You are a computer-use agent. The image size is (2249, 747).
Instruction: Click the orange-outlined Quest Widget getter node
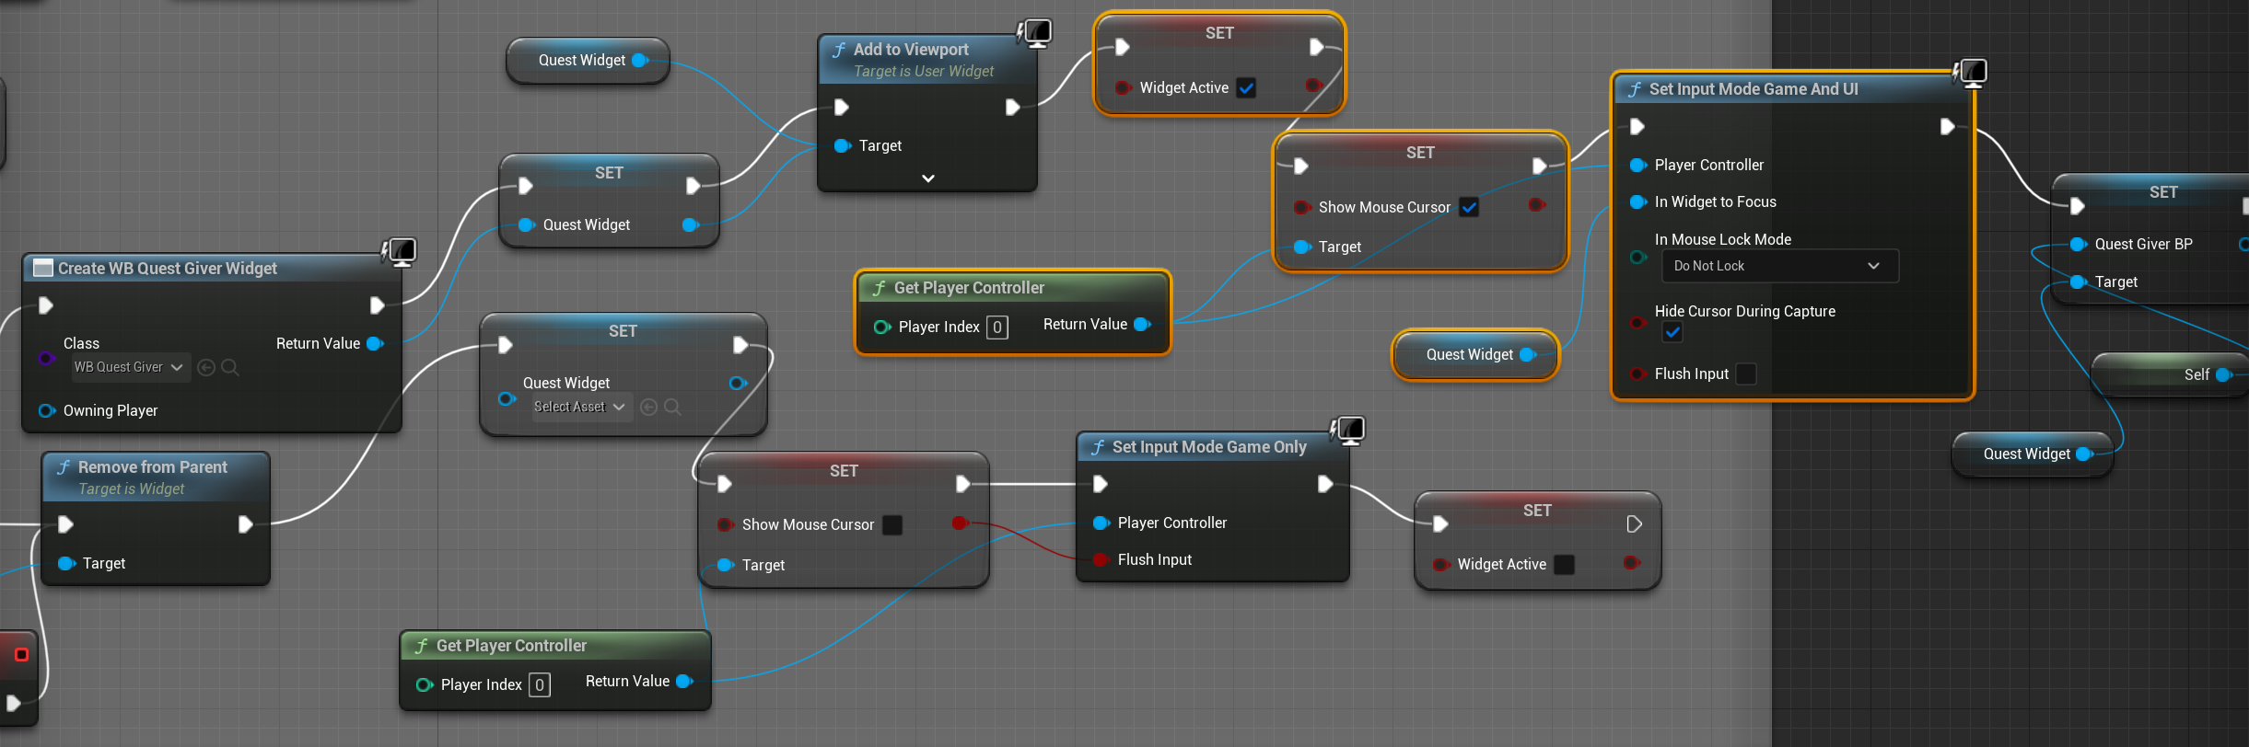point(1475,355)
